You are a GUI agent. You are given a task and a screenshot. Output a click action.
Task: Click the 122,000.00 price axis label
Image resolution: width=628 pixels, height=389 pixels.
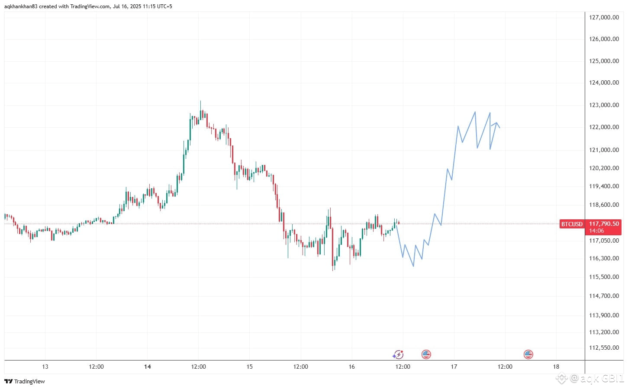604,127
